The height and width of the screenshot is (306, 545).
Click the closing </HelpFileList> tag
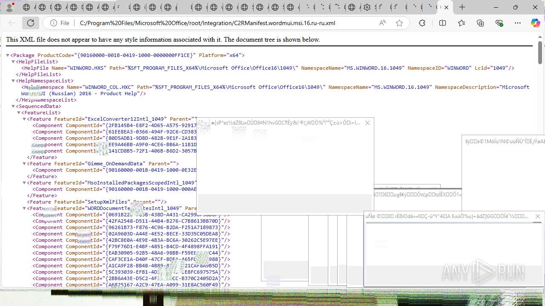coord(38,74)
